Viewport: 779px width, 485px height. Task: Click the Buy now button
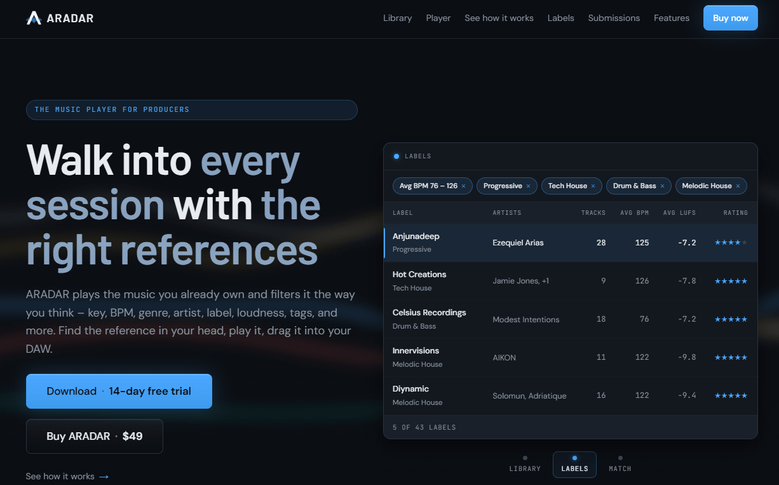click(731, 18)
